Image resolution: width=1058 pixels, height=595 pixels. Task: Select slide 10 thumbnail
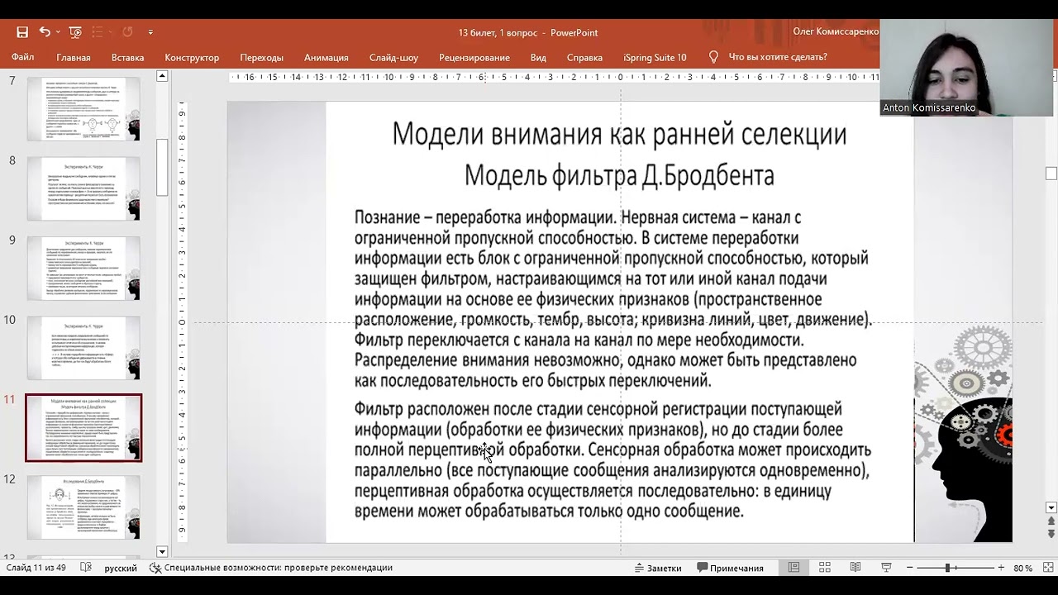(x=83, y=348)
